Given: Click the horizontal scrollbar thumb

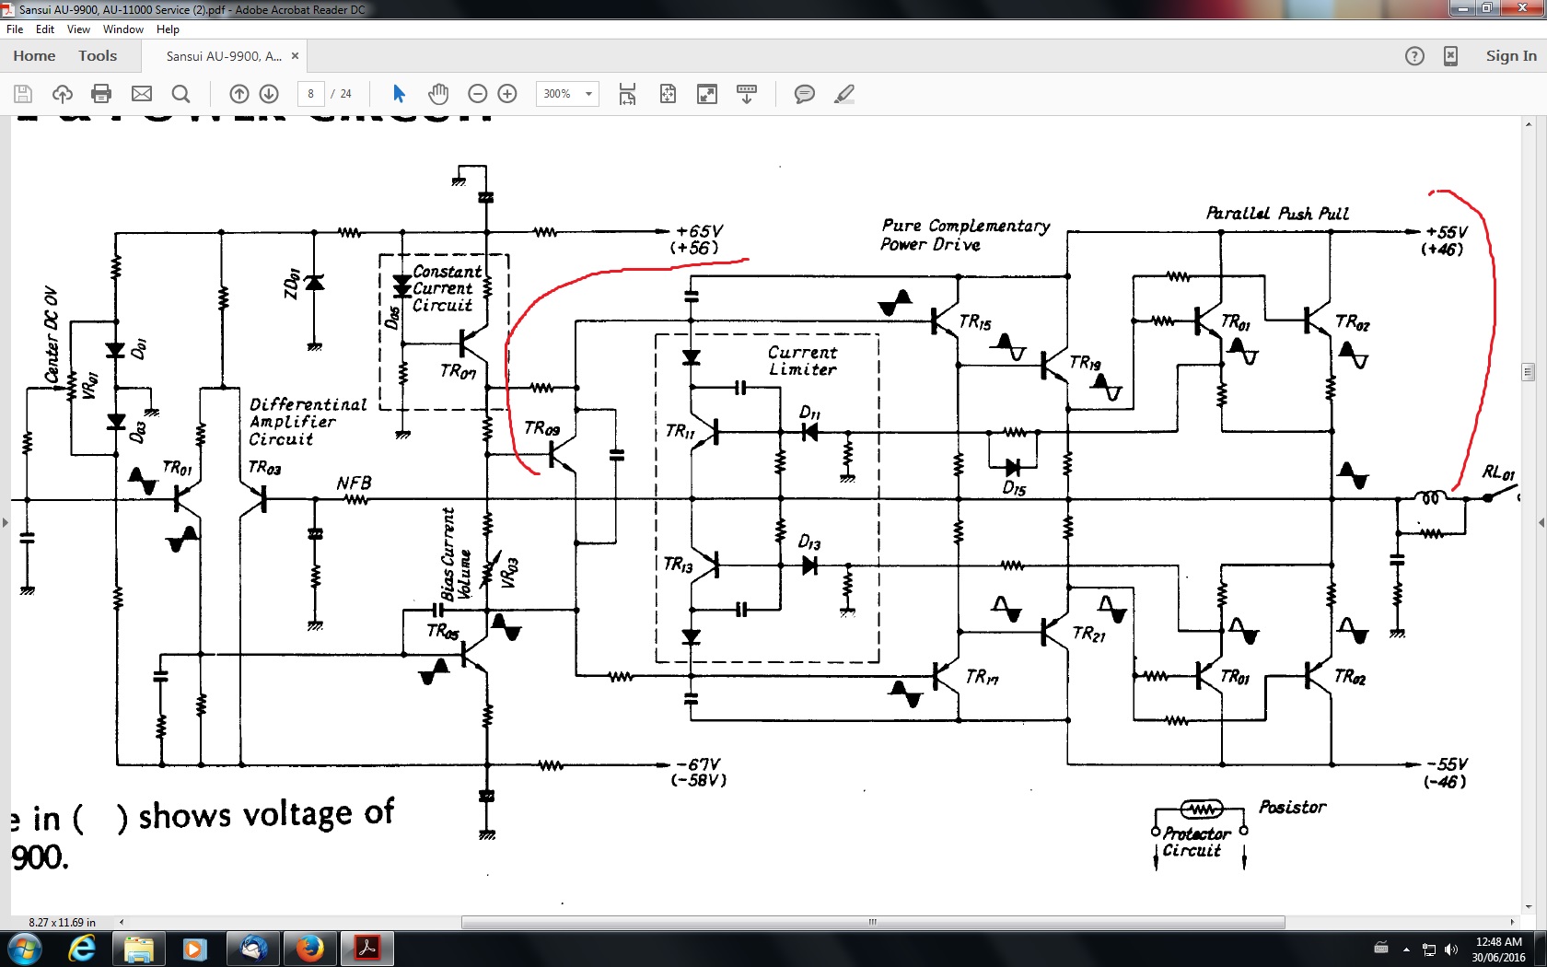Looking at the screenshot, I should (872, 922).
